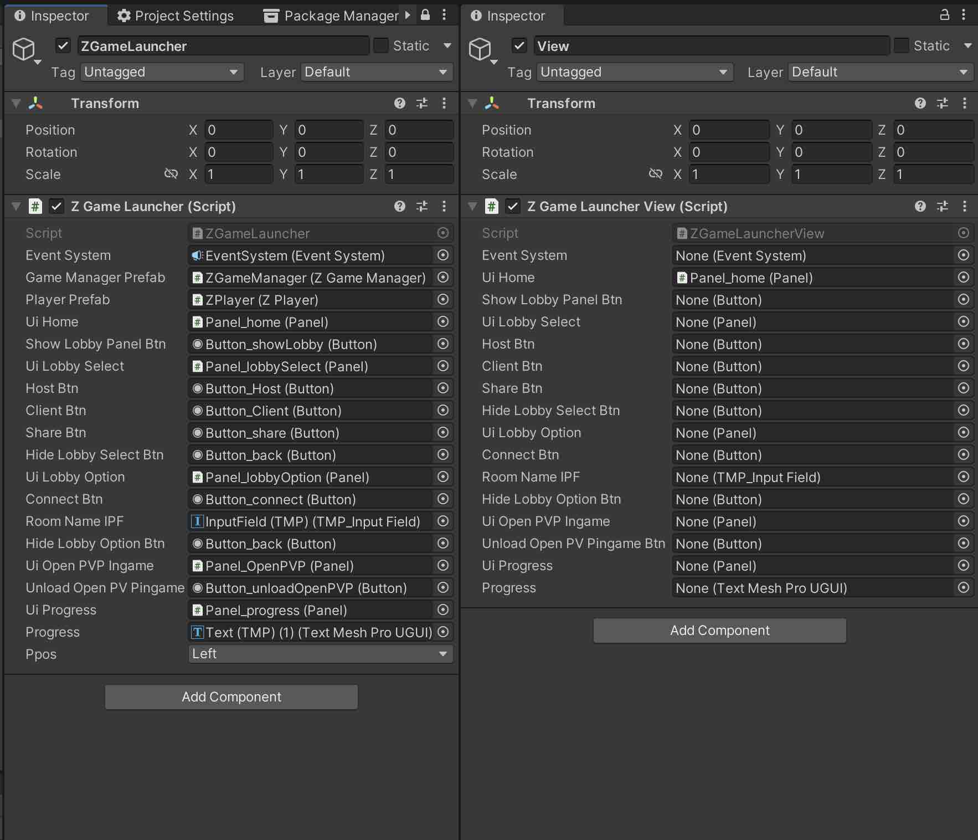Click the ZGameLauncher GameObject cube icon
This screenshot has width=978, height=840.
(24, 49)
